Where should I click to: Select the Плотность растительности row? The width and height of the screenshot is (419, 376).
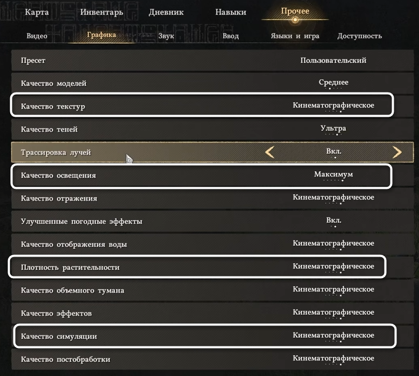pos(197,267)
